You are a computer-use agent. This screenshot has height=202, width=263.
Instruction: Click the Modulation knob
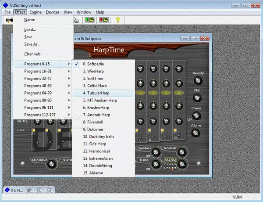coord(51,163)
